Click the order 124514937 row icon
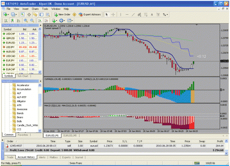Screen dimensions: 230x166 pos(7,146)
